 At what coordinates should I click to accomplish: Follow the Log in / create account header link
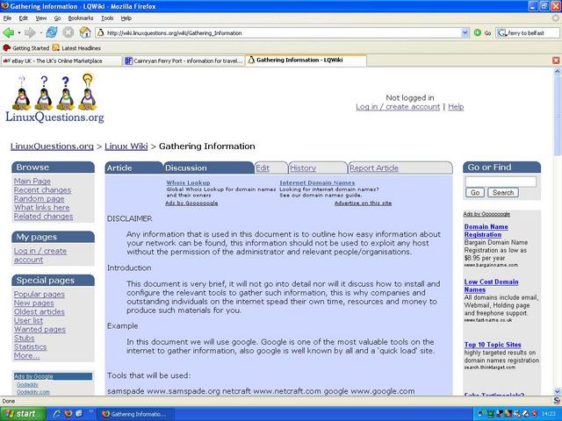coord(398,107)
